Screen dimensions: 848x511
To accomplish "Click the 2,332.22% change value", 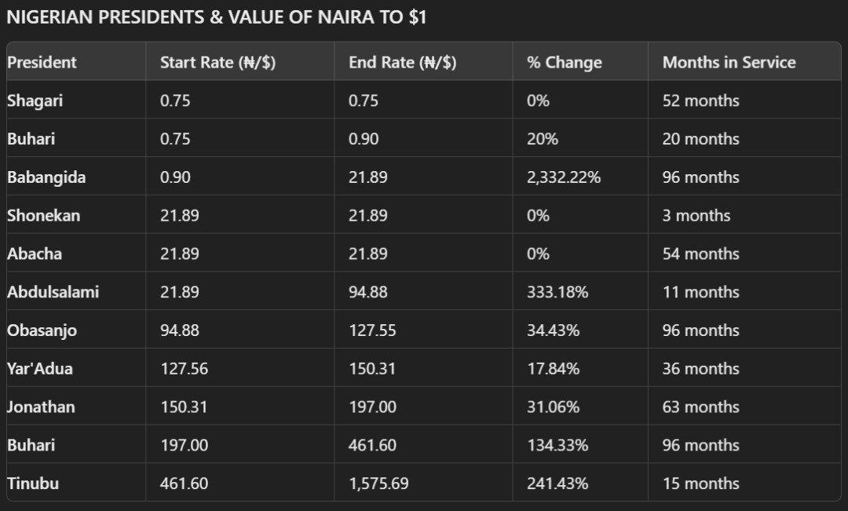I will coord(564,177).
